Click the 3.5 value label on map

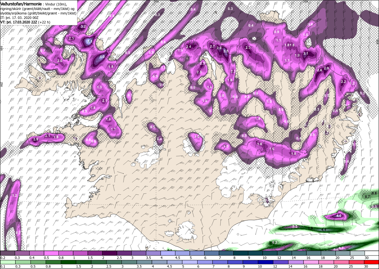[x=226, y=51]
